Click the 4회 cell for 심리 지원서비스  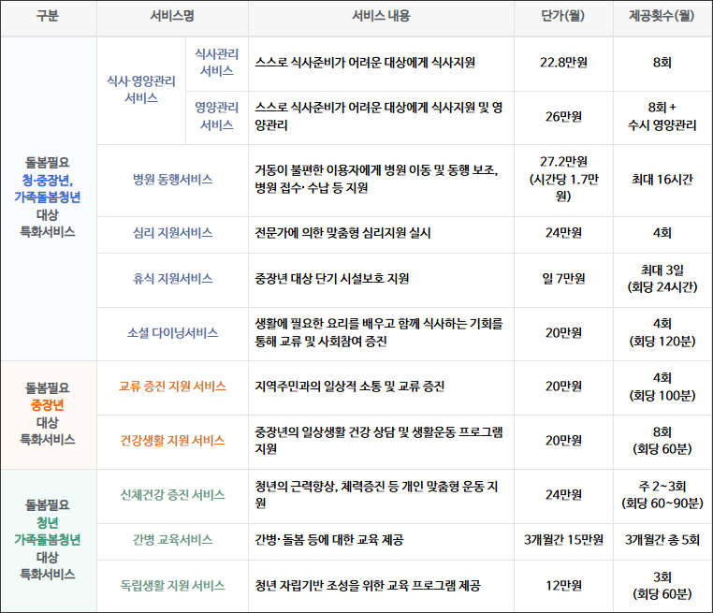662,233
